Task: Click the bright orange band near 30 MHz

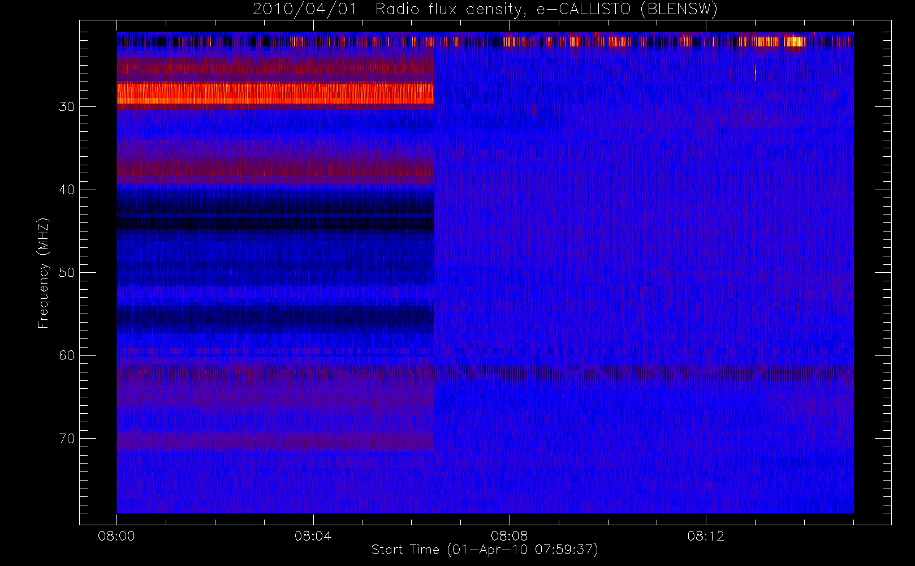Action: click(x=275, y=94)
